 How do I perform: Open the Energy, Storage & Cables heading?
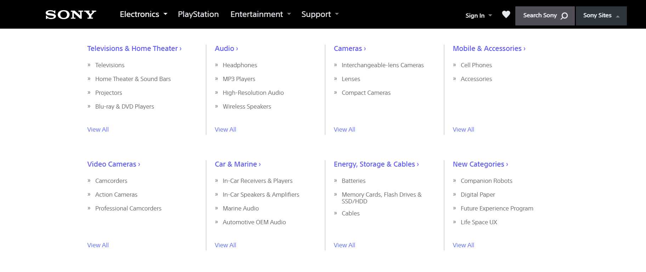[376, 164]
